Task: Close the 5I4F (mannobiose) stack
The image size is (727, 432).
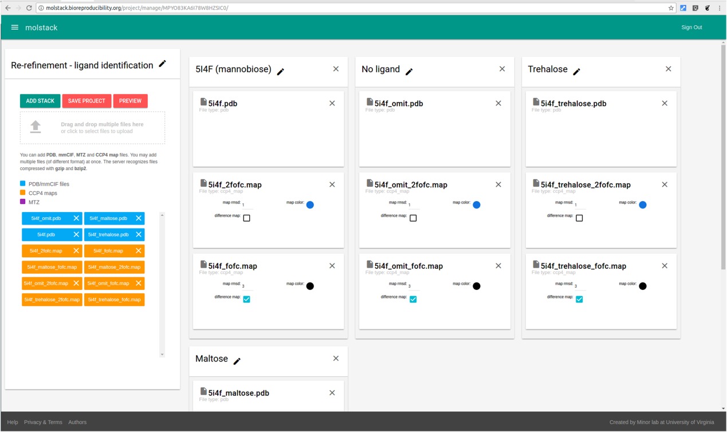Action: (336, 69)
